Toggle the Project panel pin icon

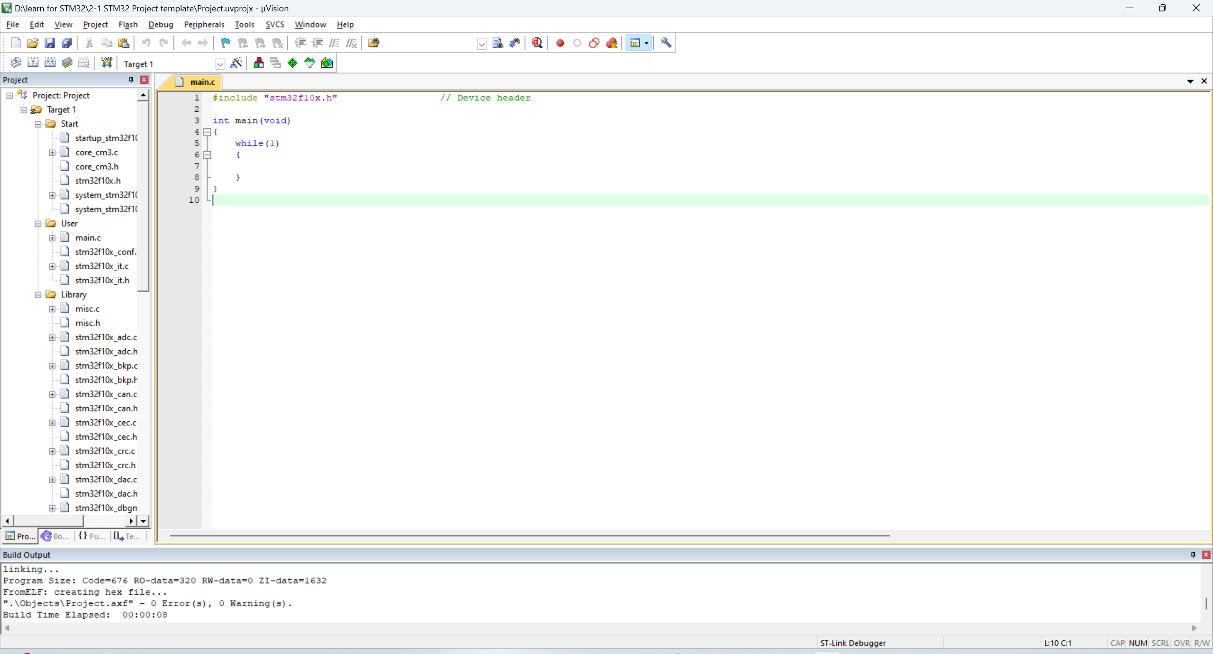tap(131, 80)
